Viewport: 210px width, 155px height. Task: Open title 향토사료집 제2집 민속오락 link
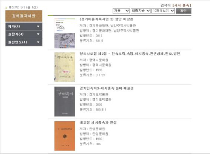tap(130, 54)
